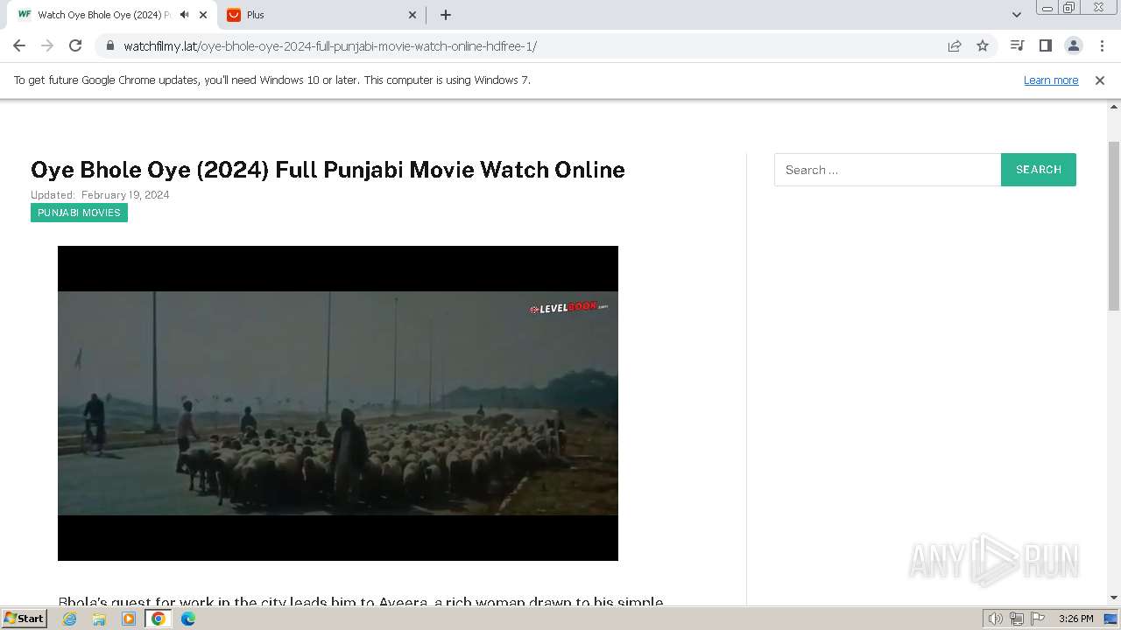Click the 3:26 PM system clock

pyautogui.click(x=1075, y=619)
